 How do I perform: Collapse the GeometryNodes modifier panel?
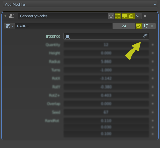point(5,16)
